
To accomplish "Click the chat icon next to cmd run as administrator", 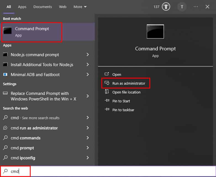I will (x=5, y=128).
